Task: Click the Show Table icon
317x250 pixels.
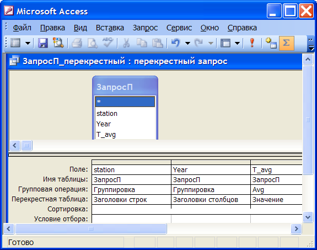Action: point(271,43)
